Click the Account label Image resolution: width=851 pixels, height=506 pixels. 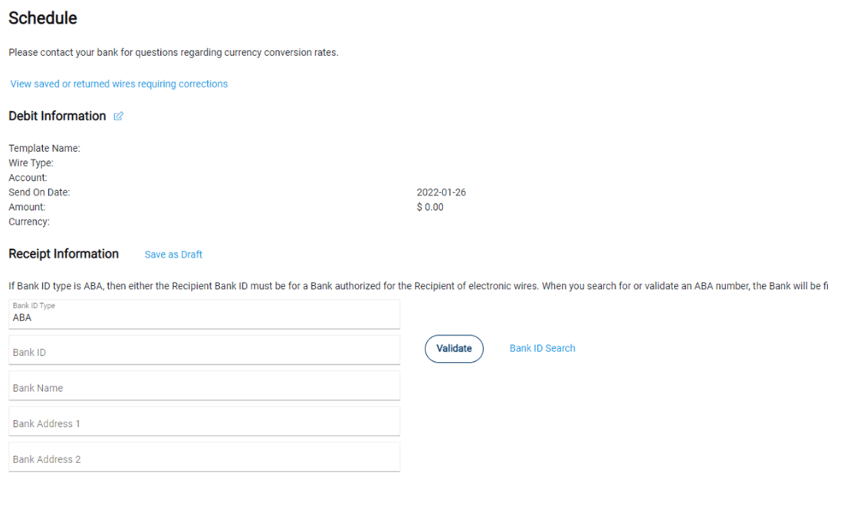point(28,178)
